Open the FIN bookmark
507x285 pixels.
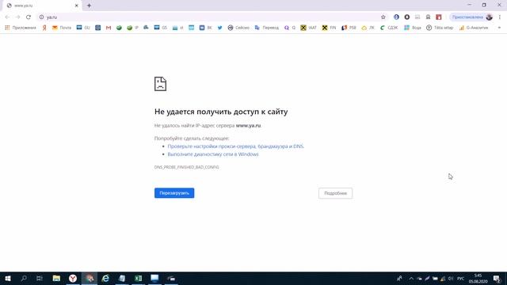point(329,28)
